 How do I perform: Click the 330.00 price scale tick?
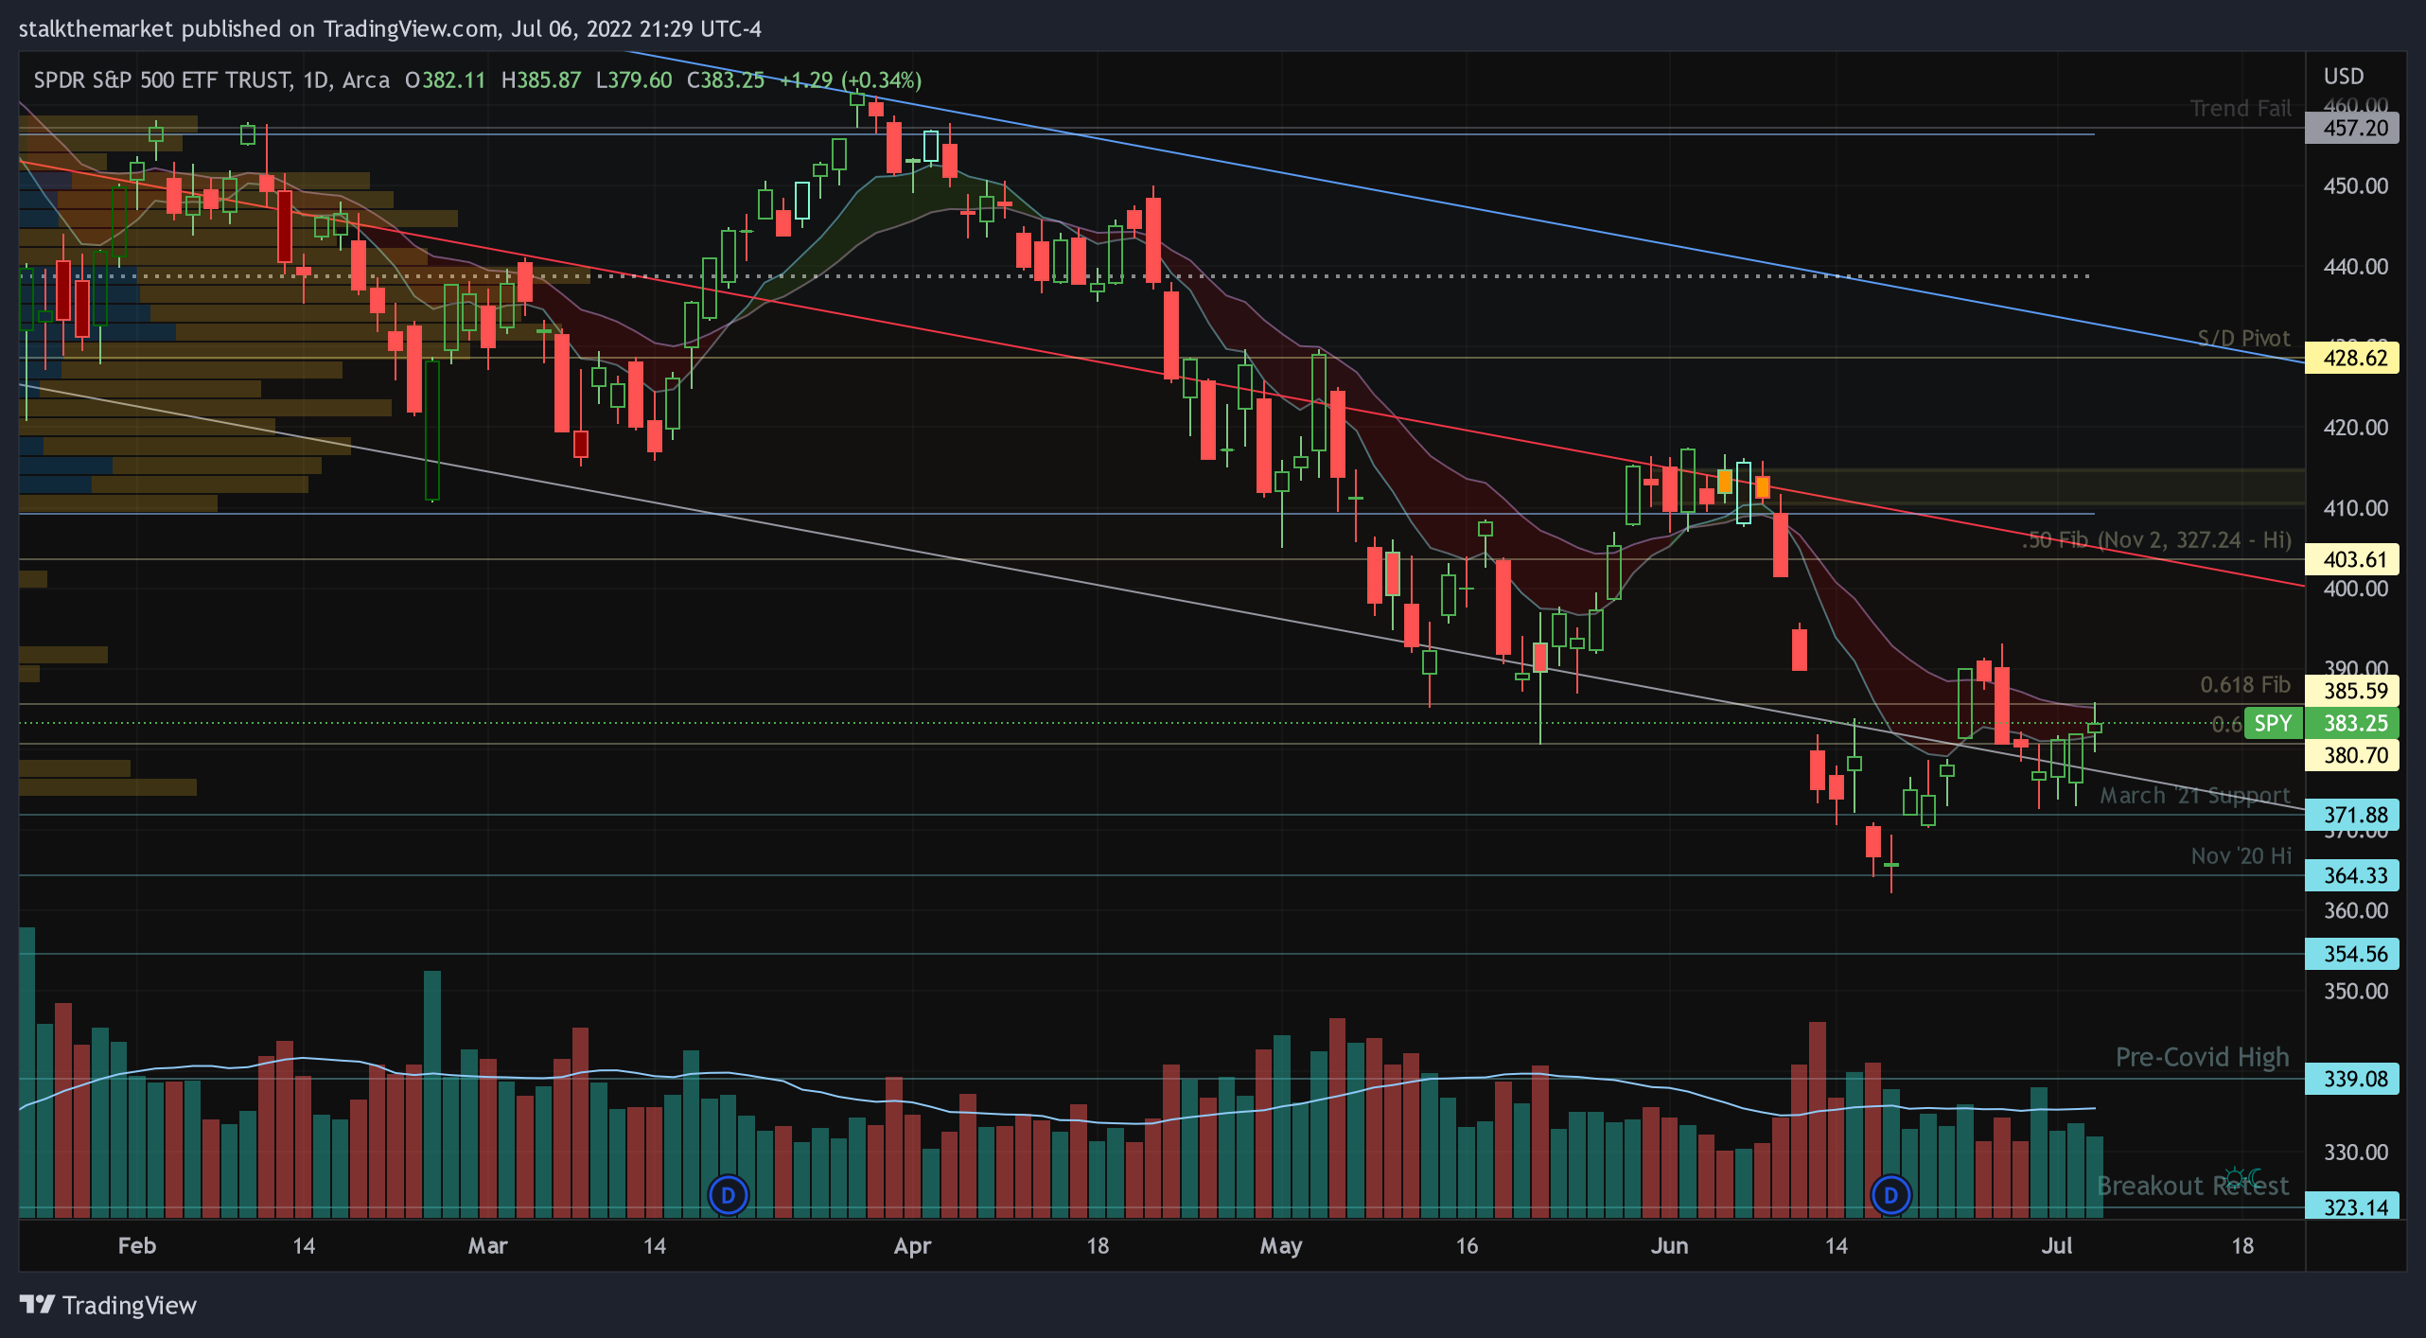pyautogui.click(x=2355, y=1152)
